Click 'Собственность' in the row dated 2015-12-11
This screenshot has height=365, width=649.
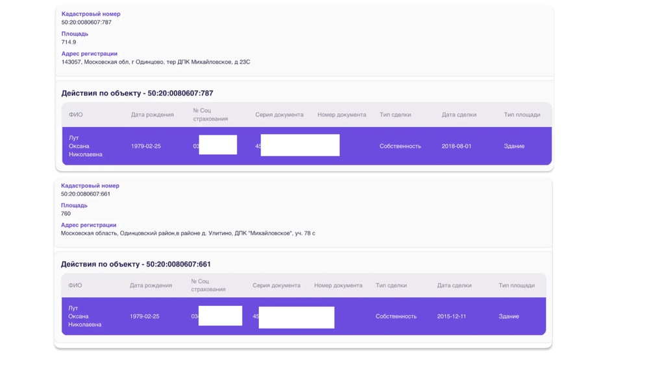[396, 316]
